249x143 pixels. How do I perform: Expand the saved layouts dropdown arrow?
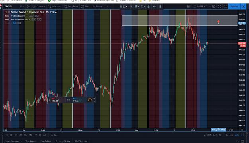pyautogui.click(x=209, y=6)
